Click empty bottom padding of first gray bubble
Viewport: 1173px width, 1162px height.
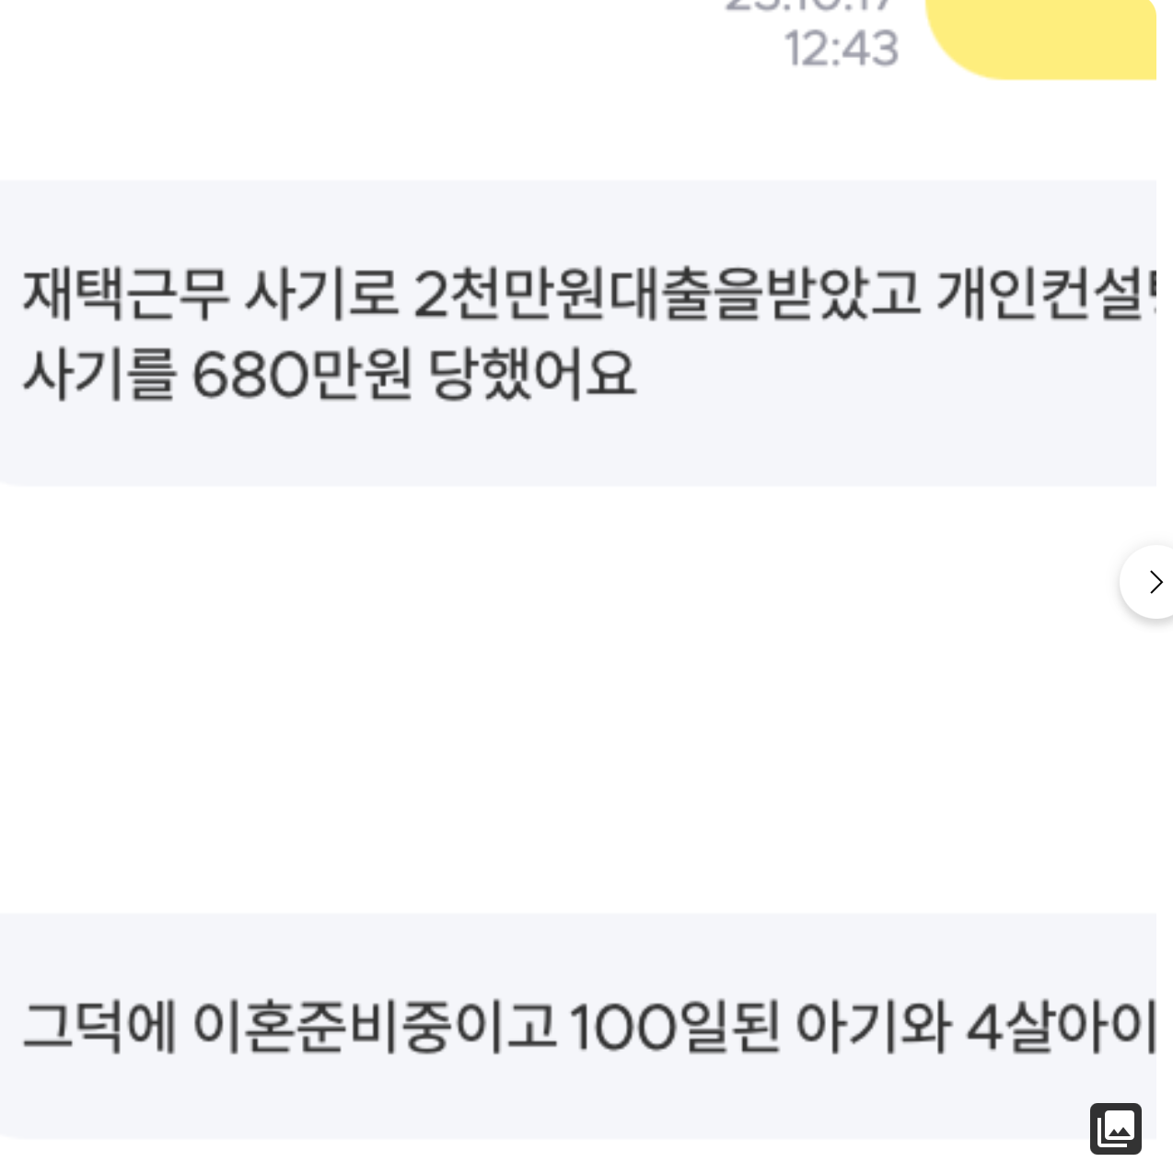coord(571,447)
